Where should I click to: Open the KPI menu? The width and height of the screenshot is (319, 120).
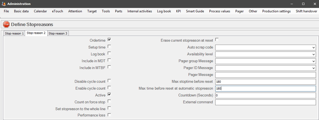coord(178,11)
